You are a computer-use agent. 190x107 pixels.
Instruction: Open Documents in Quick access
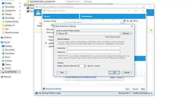click(x=10, y=7)
